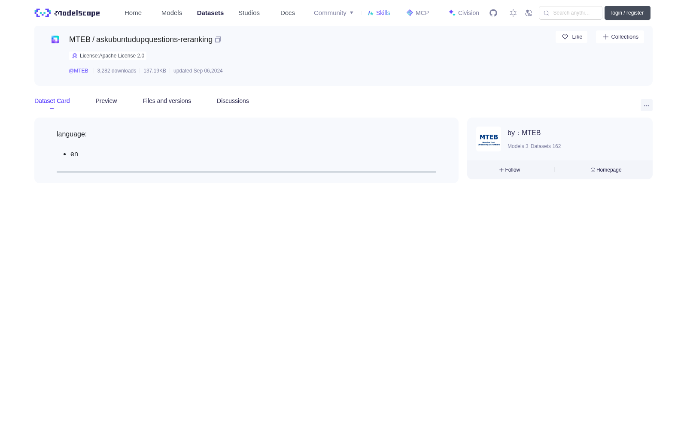Open the @MTEB author link
Image resolution: width=687 pixels, height=429 pixels.
(79, 71)
